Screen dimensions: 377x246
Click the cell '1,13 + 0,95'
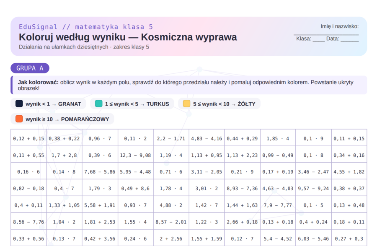click(207, 154)
